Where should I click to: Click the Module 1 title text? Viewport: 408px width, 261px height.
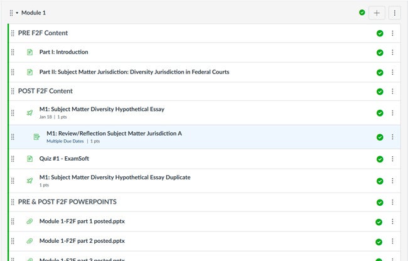tap(33, 13)
